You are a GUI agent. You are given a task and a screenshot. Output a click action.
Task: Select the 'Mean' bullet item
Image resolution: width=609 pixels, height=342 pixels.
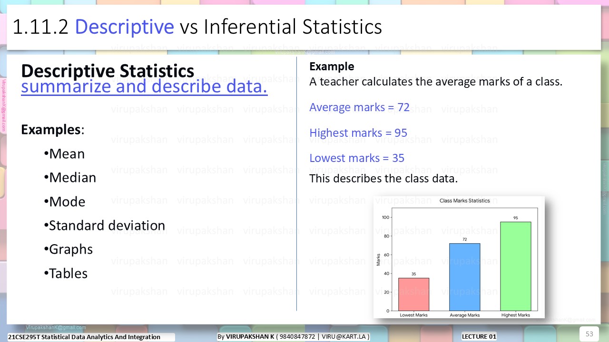tap(64, 154)
